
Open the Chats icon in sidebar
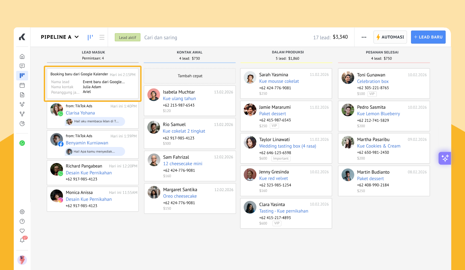click(x=22, y=66)
